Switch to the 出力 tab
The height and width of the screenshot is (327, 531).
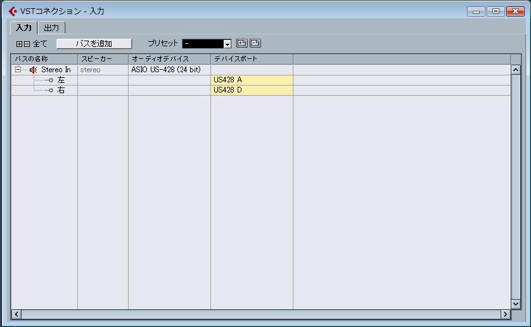[x=51, y=27]
